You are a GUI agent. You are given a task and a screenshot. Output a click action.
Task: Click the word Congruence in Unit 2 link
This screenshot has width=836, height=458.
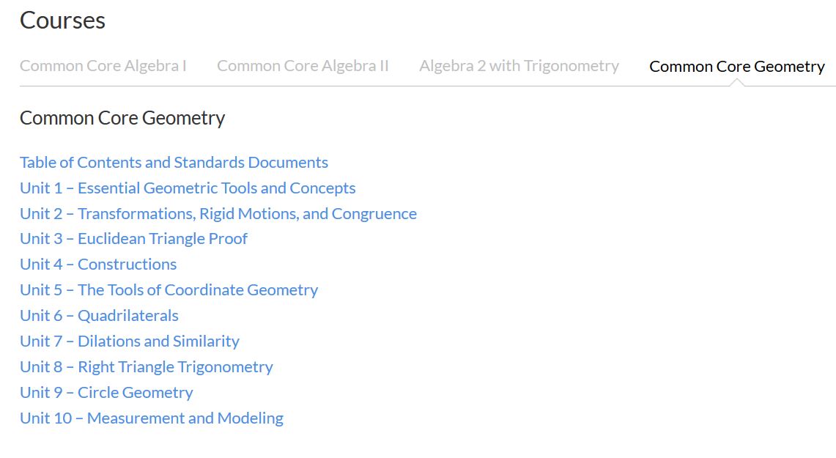pyautogui.click(x=374, y=214)
